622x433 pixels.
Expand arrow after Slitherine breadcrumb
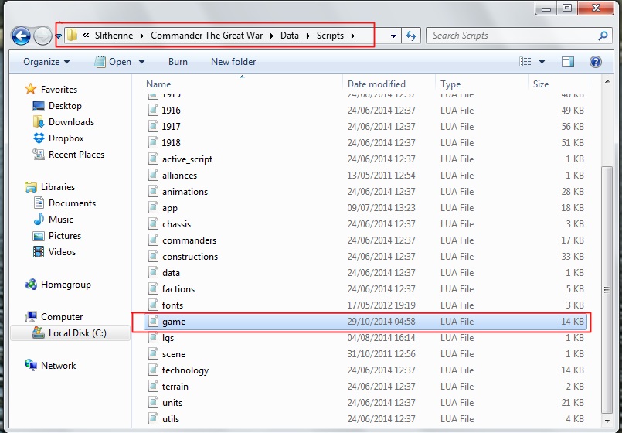coord(142,36)
